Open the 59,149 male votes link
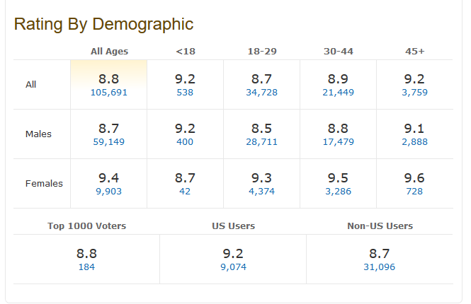Viewport: 471px width, 304px height. coord(109,142)
